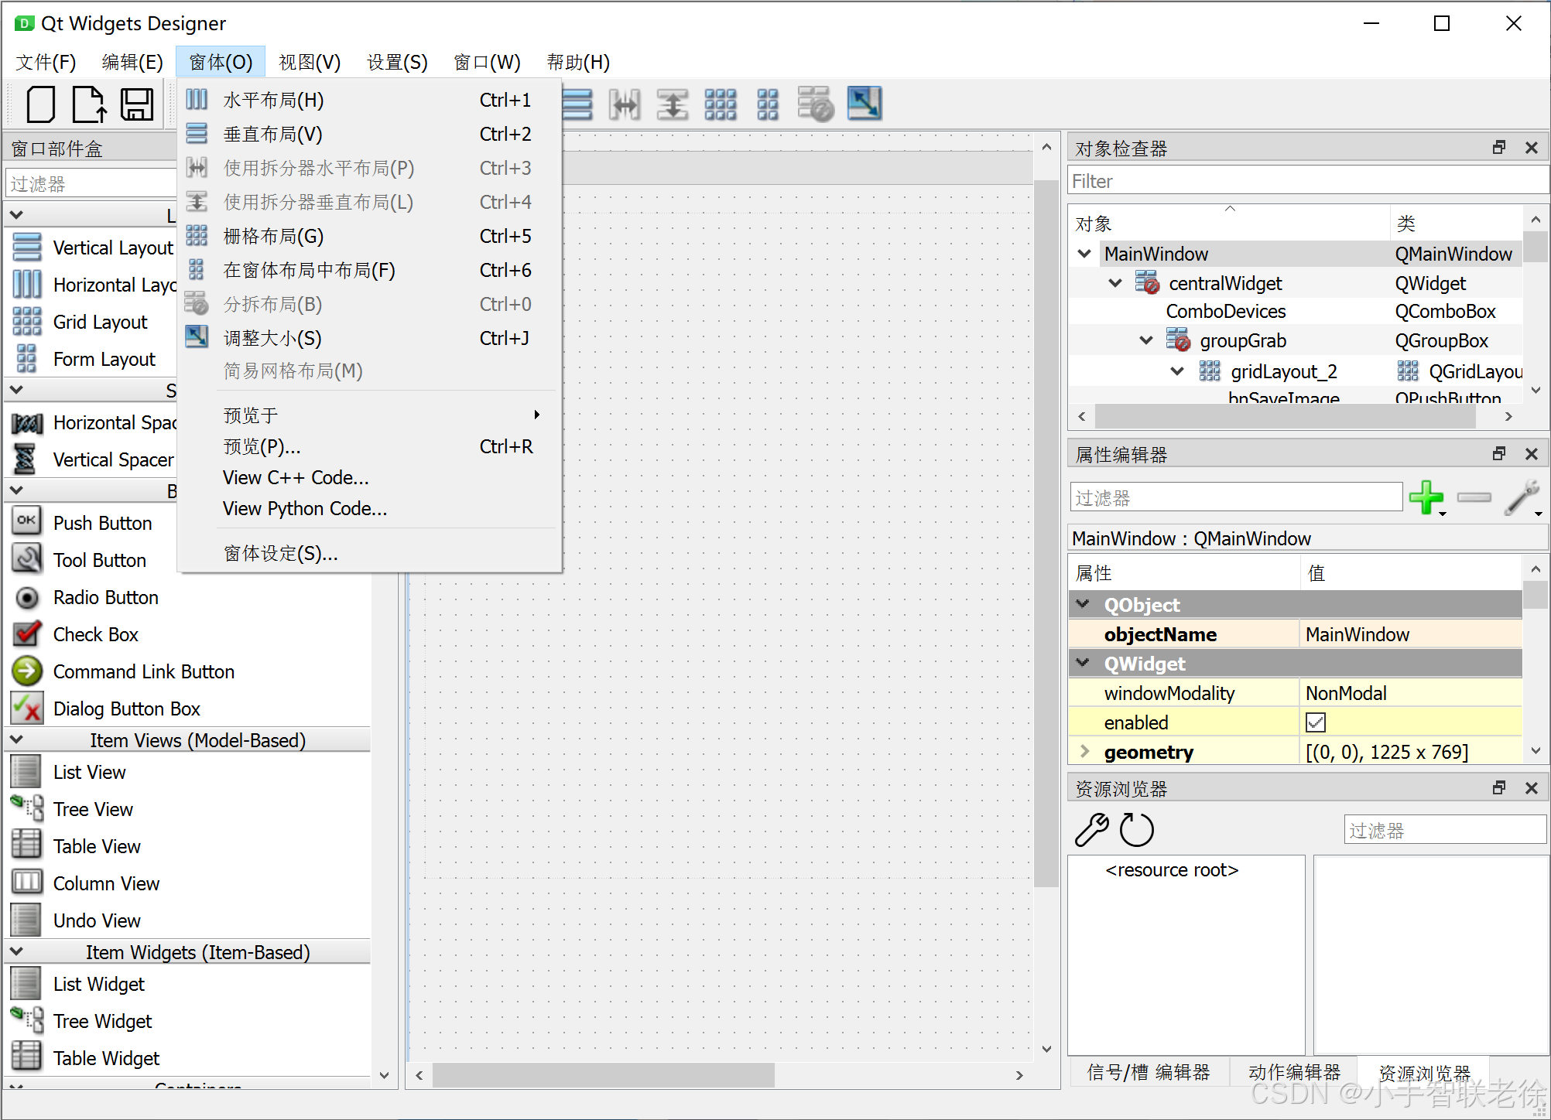Toggle the enabled property checkbox
1551x1120 pixels.
[x=1316, y=722]
